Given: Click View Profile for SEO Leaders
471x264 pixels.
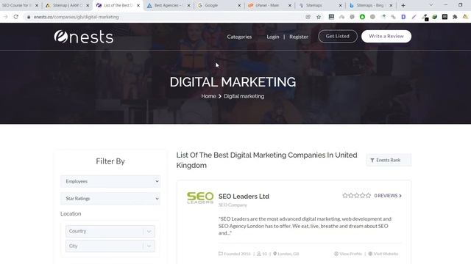Looking at the screenshot, I should 348,254.
